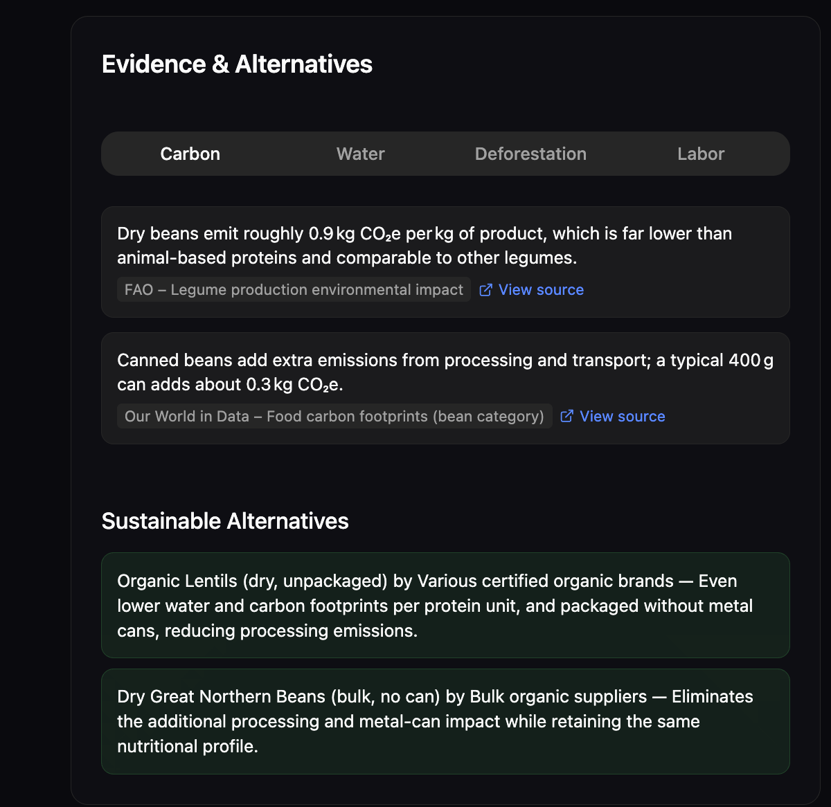Select the Carbon tab

click(190, 154)
